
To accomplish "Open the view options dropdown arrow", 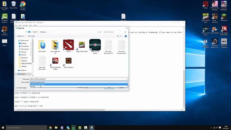I will (x=121, y=36).
